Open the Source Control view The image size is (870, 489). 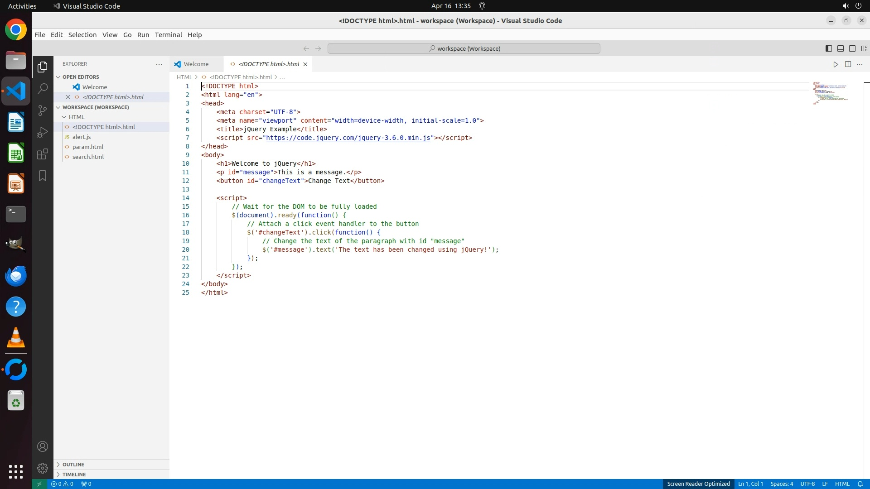pos(43,110)
